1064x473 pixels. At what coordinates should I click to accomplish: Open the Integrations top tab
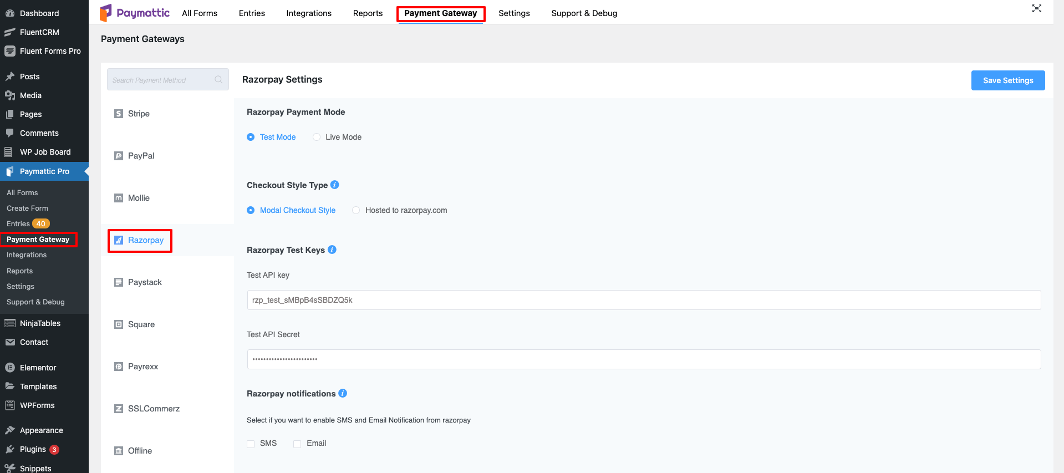click(x=309, y=13)
